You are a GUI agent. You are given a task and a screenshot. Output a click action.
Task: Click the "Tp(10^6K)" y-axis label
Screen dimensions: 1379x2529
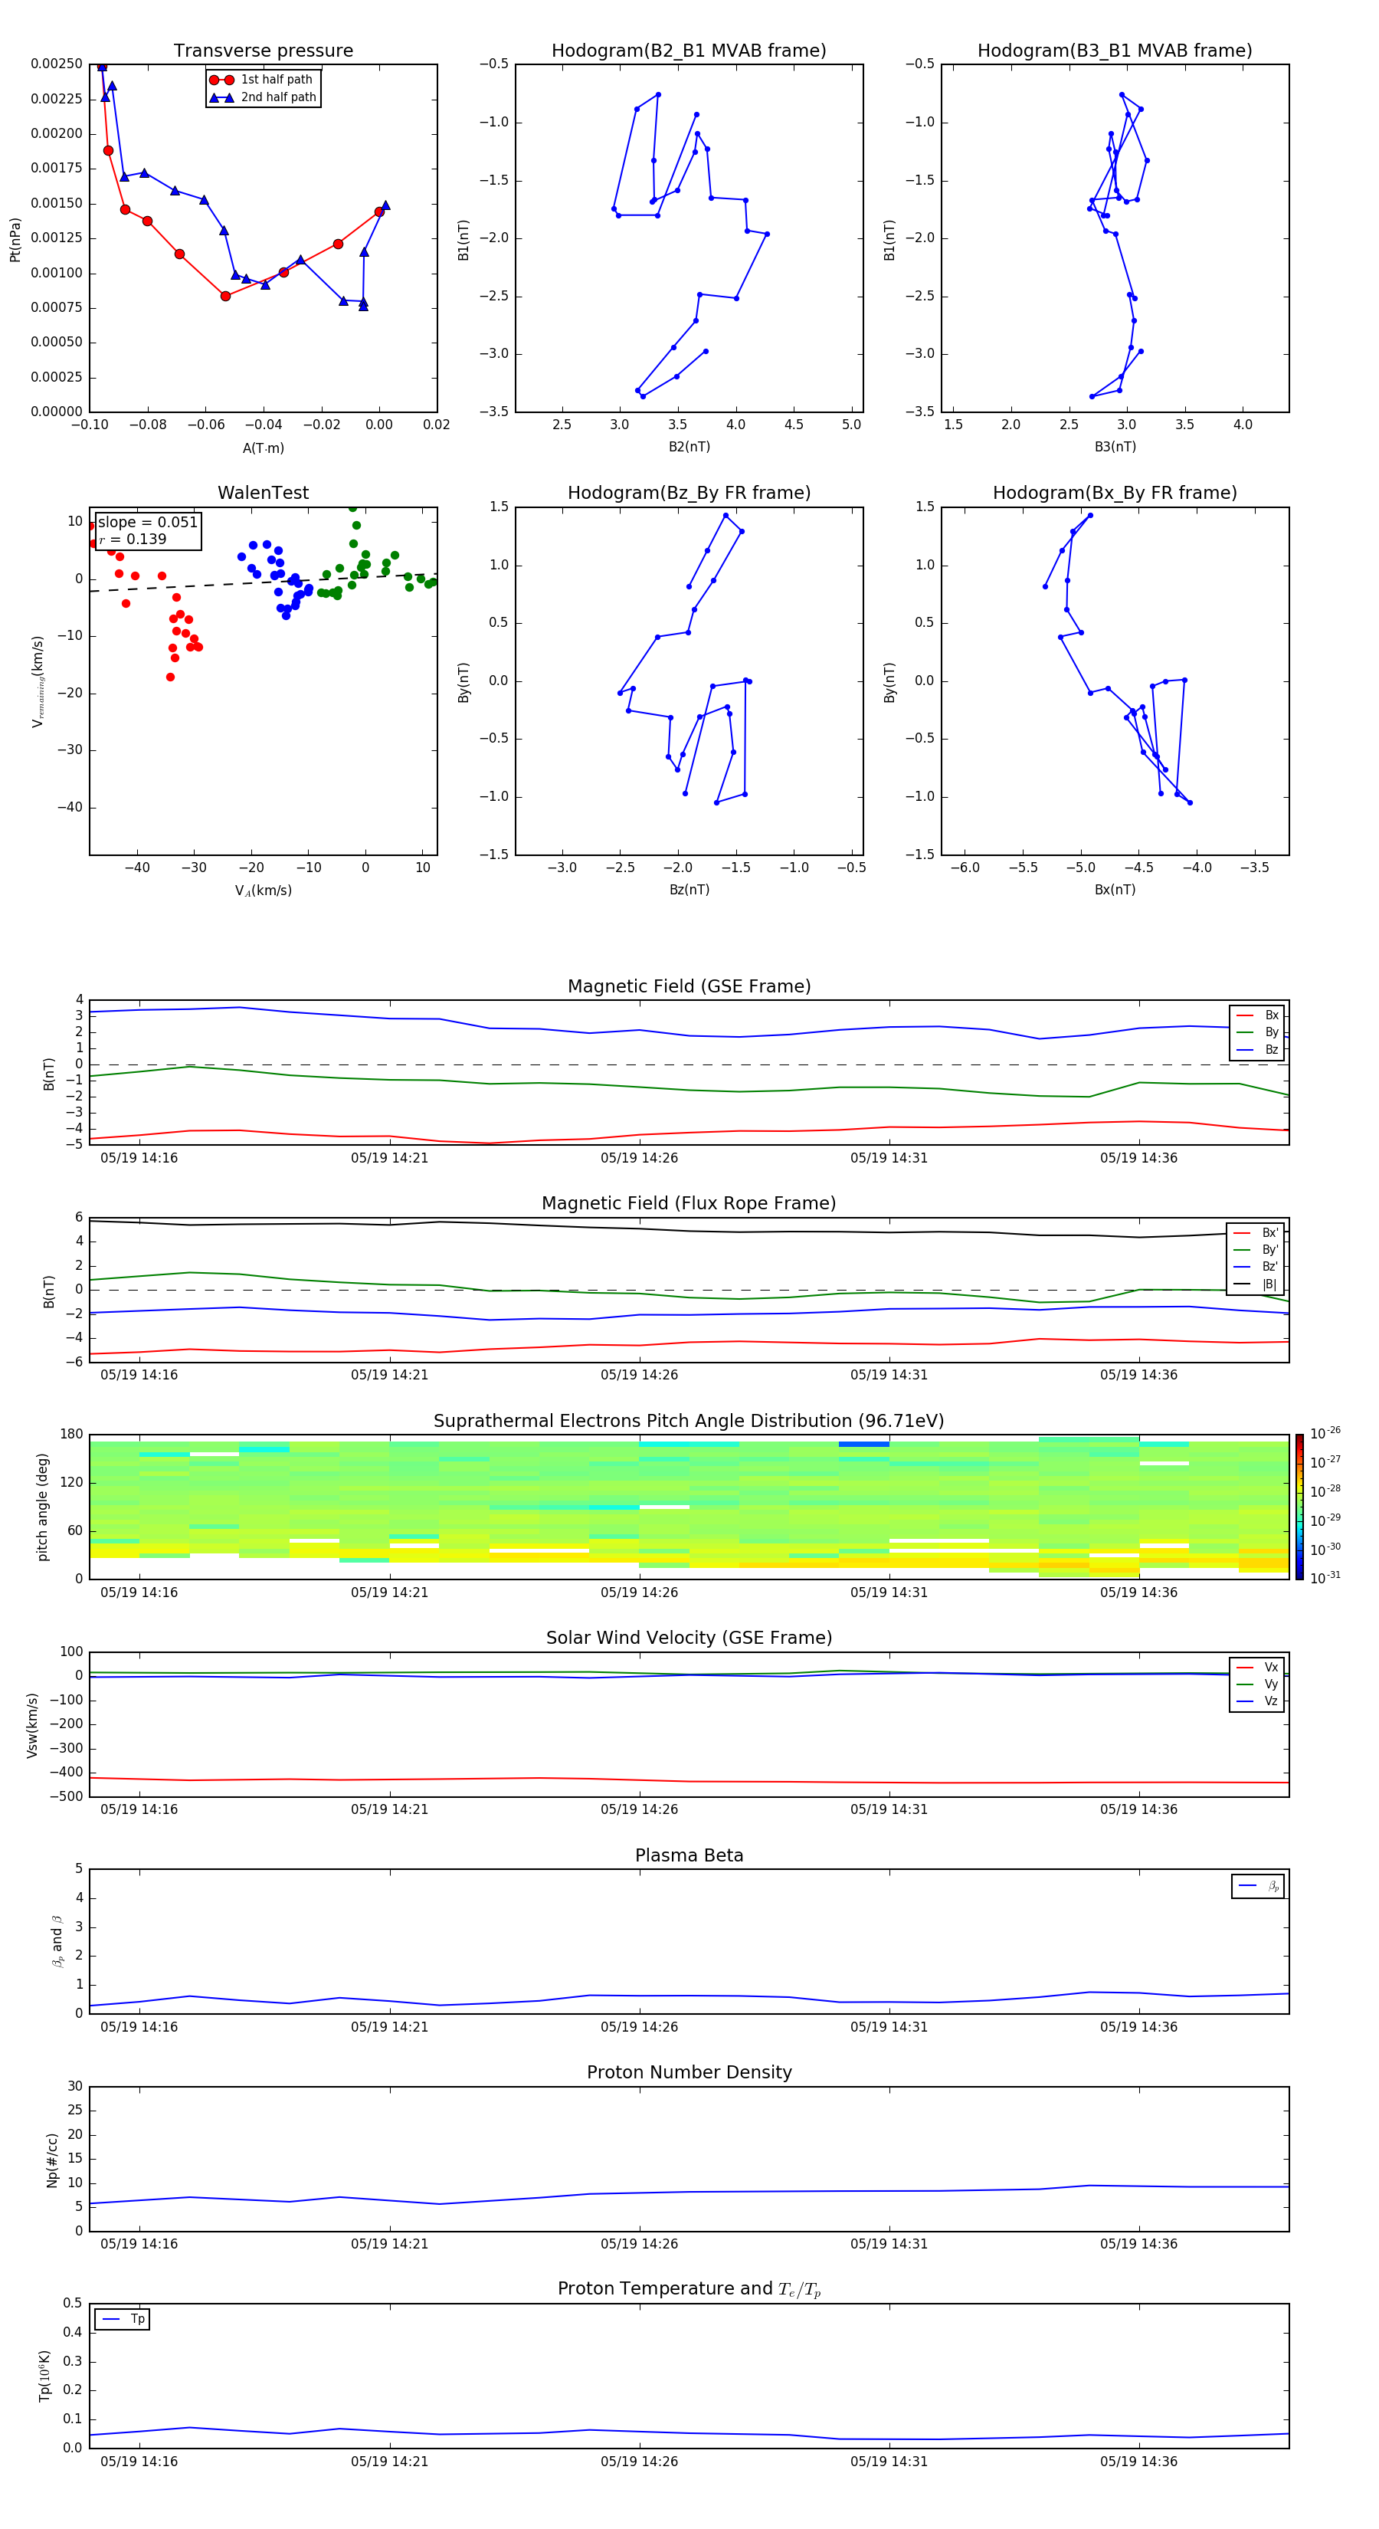point(44,2376)
